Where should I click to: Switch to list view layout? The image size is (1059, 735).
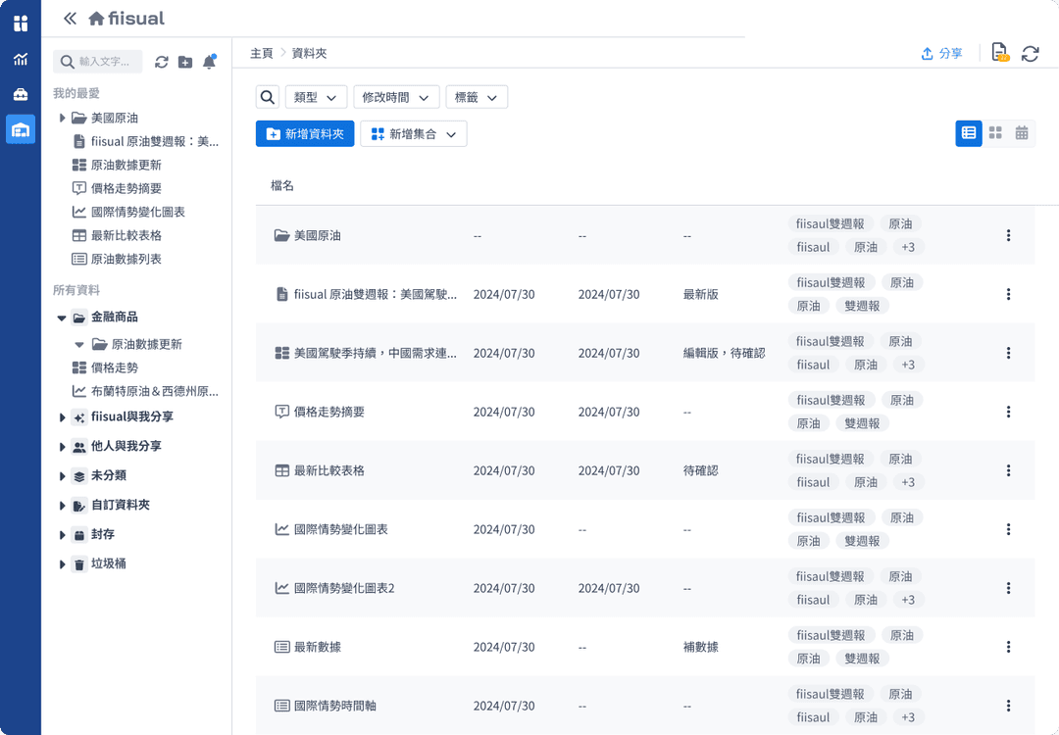tap(969, 133)
